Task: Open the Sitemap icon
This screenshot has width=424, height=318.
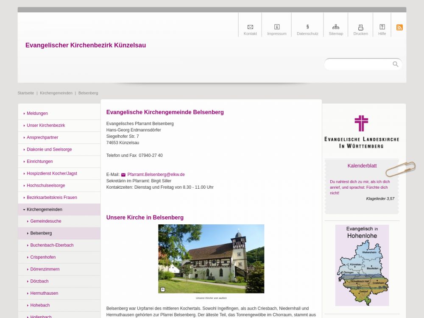Action: pyautogui.click(x=336, y=27)
